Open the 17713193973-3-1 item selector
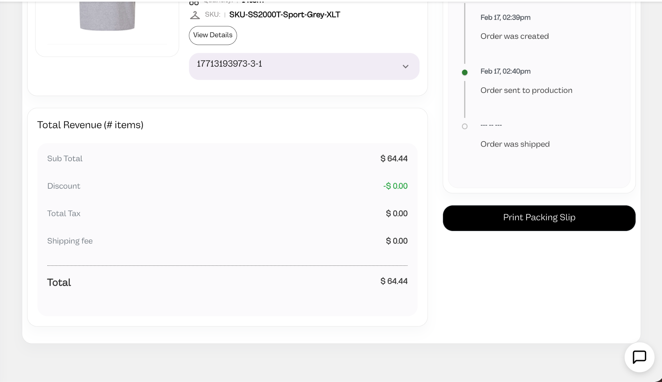The height and width of the screenshot is (382, 662). tap(304, 66)
